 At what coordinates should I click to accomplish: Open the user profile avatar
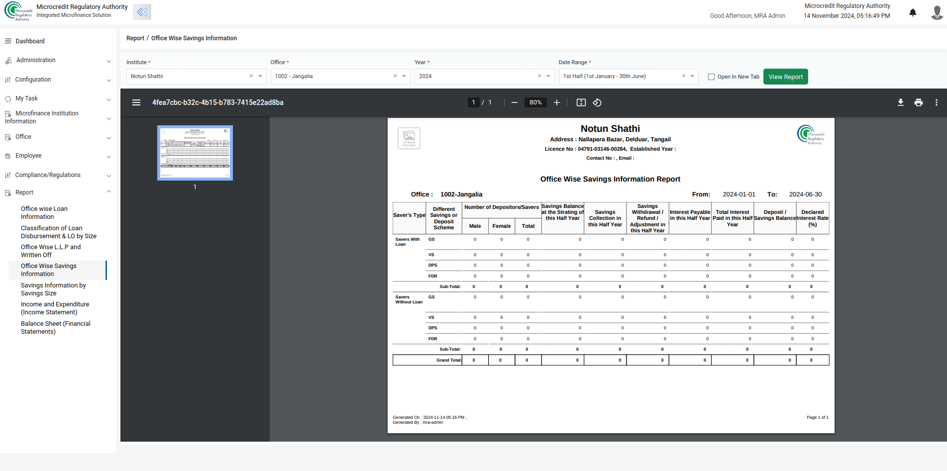(x=937, y=12)
